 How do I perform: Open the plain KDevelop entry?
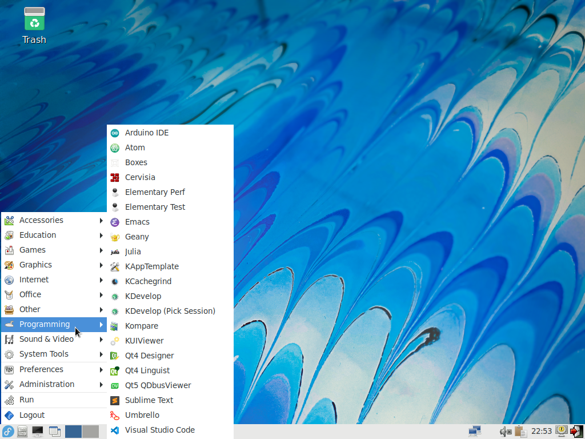(170, 296)
